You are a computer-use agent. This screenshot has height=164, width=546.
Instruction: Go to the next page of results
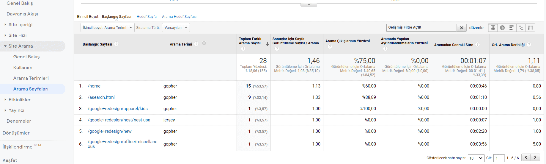pos(535,158)
